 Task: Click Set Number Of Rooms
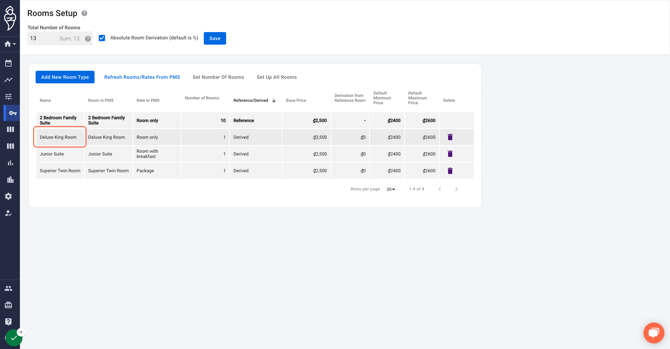tap(218, 77)
